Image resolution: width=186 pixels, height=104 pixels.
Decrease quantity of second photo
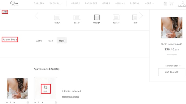pos(35,102)
